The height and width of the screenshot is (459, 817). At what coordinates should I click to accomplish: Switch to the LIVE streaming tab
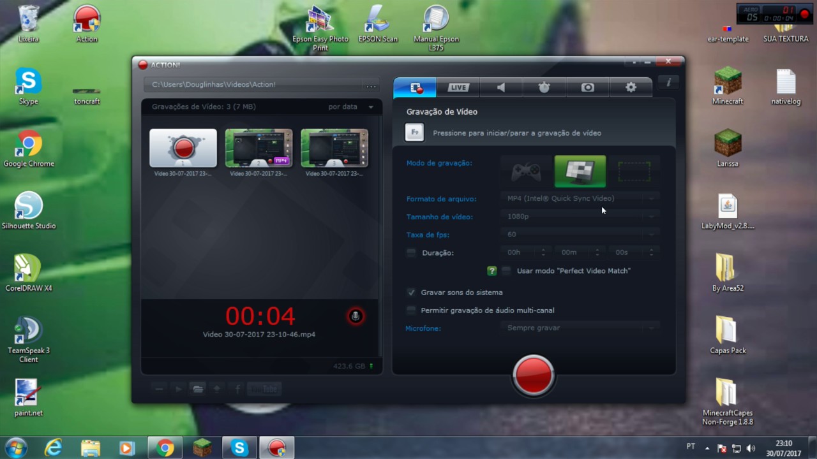coord(458,87)
